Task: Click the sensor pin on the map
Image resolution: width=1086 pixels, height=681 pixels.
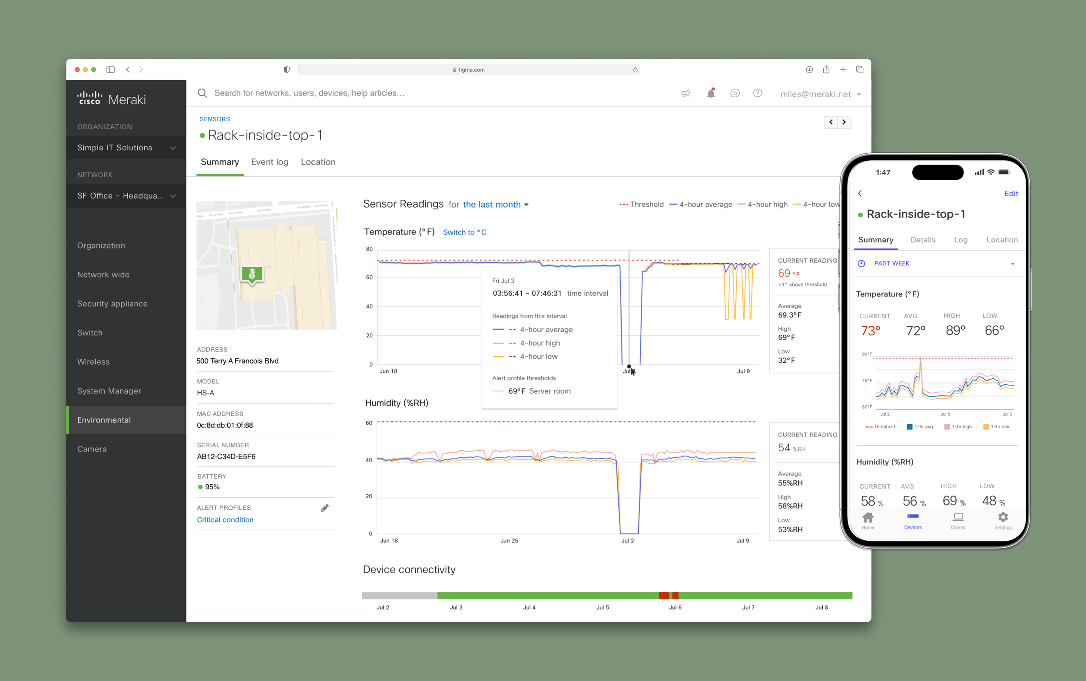Action: coord(252,275)
